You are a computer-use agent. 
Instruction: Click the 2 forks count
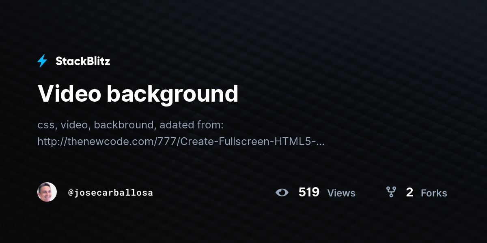pyautogui.click(x=409, y=192)
